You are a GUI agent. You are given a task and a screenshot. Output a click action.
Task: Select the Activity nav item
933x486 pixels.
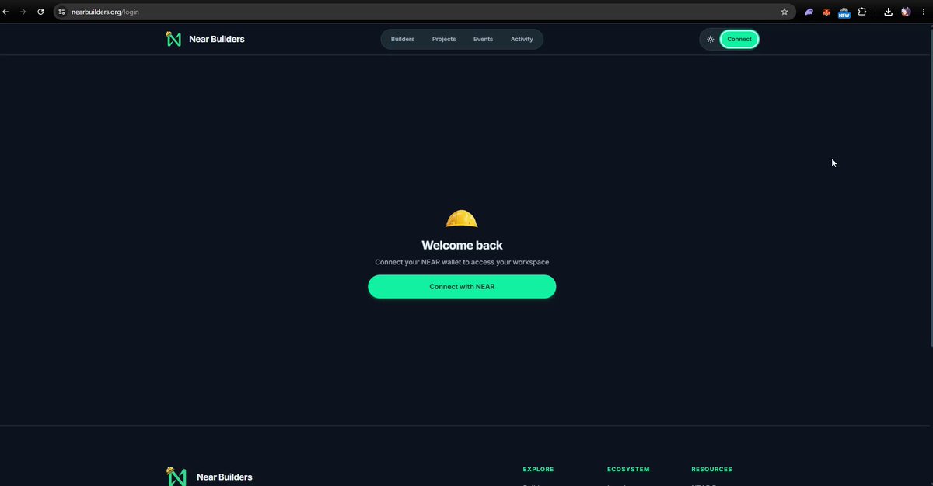(x=522, y=39)
